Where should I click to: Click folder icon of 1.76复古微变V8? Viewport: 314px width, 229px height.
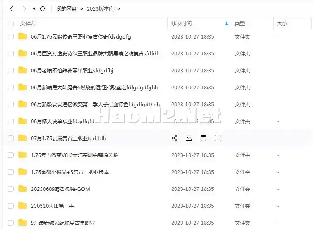click(x=22, y=155)
